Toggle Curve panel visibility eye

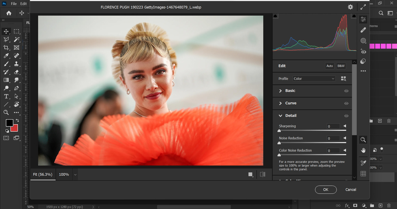[x=346, y=103]
